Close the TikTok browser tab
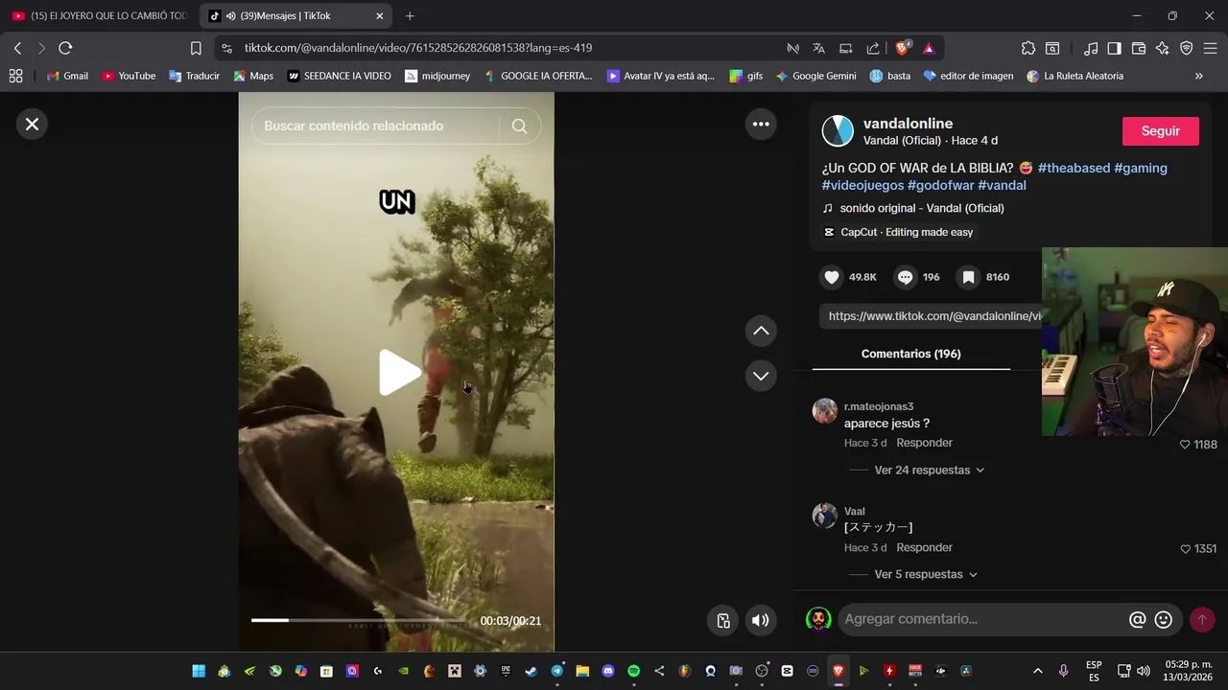1228x690 pixels. (x=380, y=15)
